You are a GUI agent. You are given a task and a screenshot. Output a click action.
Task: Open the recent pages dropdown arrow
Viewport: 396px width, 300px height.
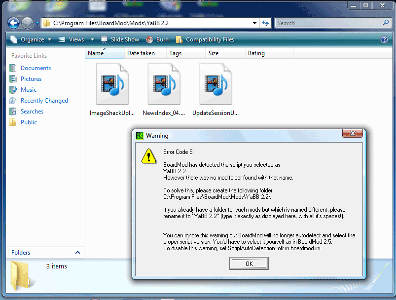(x=37, y=23)
